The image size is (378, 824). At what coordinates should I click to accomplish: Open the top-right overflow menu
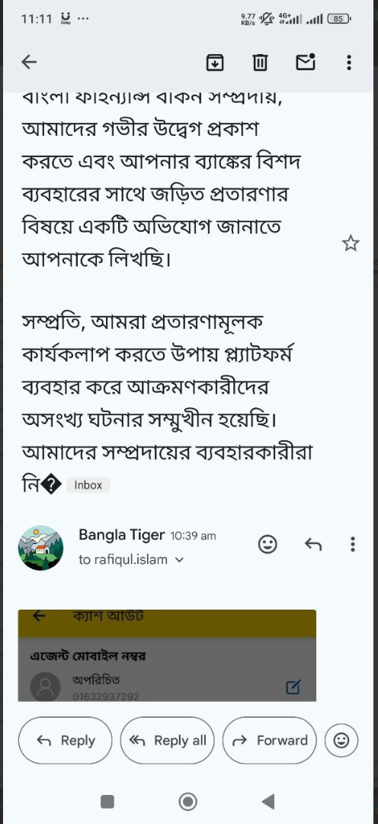(x=349, y=63)
